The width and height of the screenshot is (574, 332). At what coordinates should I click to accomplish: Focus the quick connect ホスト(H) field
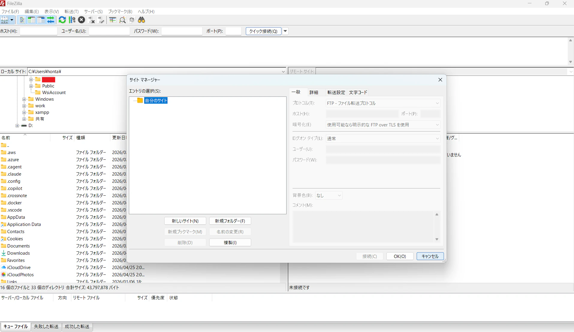click(x=39, y=31)
